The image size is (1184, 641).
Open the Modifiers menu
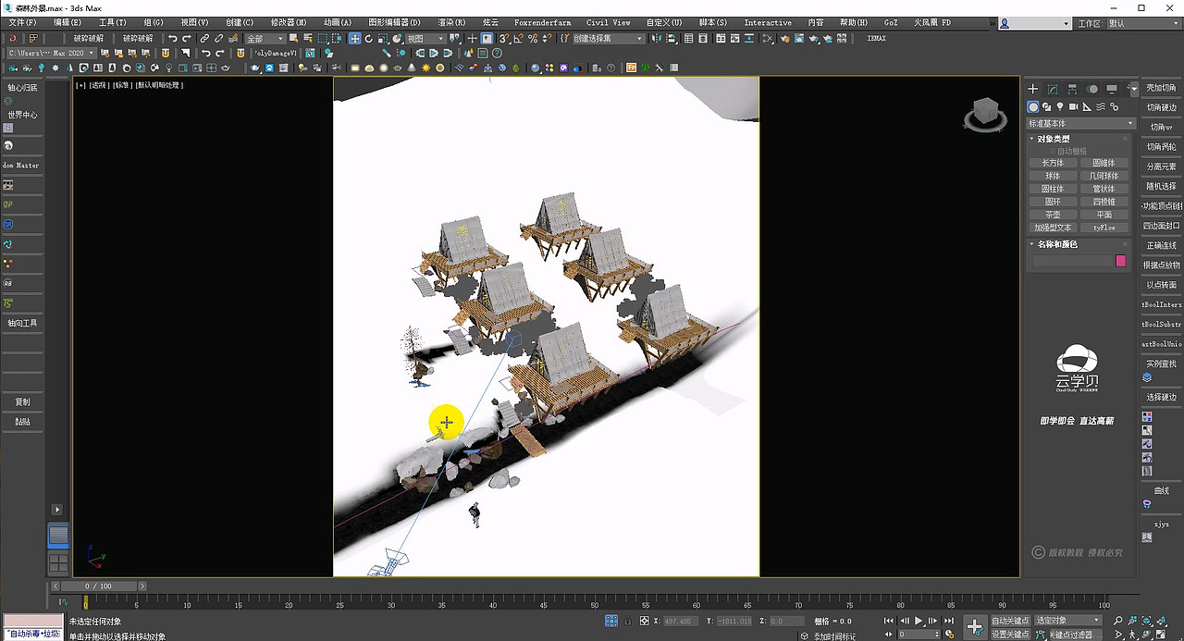[289, 21]
